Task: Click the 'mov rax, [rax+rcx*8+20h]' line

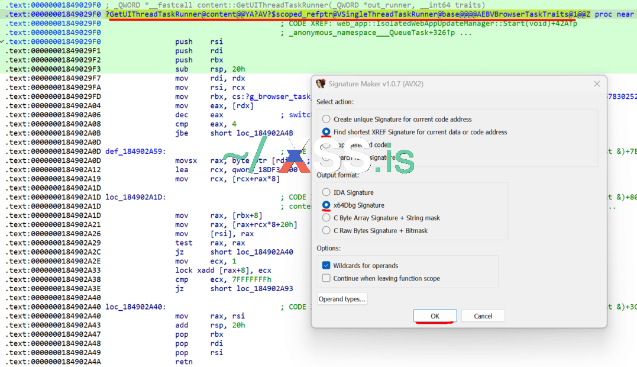Action: pos(236,224)
